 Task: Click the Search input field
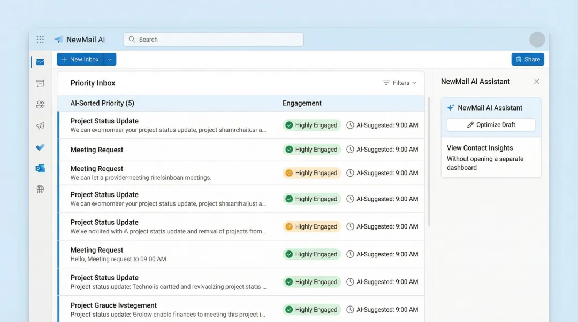[x=213, y=39]
